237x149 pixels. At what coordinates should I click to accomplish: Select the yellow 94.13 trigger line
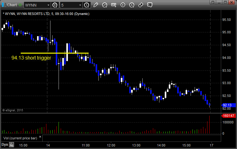55,53
